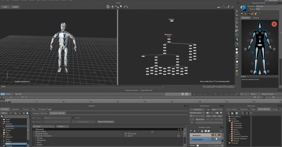Click the lock icon in Character Controls toolbar
The width and height of the screenshot is (282, 147).
click(x=245, y=14)
